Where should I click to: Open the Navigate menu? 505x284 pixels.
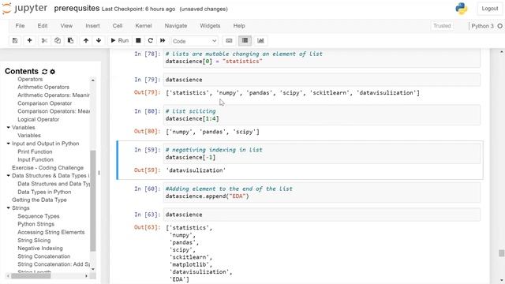tap(176, 26)
